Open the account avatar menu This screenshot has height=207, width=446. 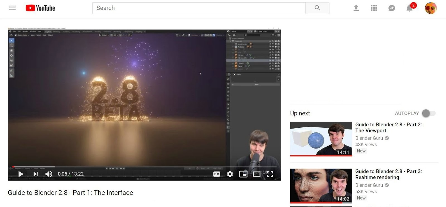(431, 8)
